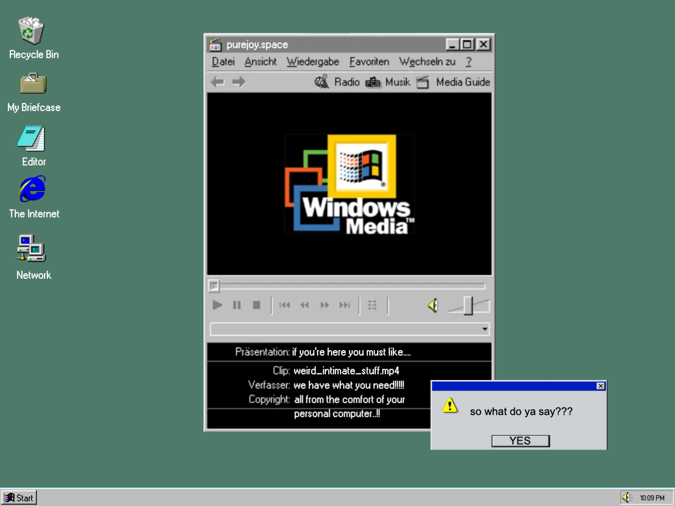
Task: Open The Internet desktop icon
Action: pyautogui.click(x=33, y=190)
